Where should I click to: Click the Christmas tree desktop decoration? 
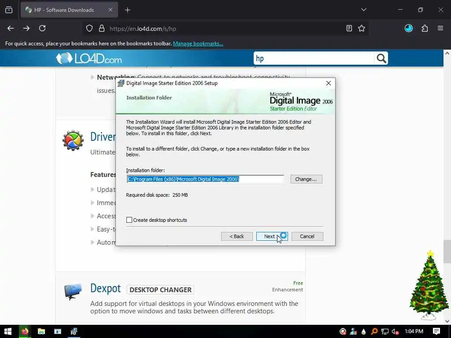429,285
